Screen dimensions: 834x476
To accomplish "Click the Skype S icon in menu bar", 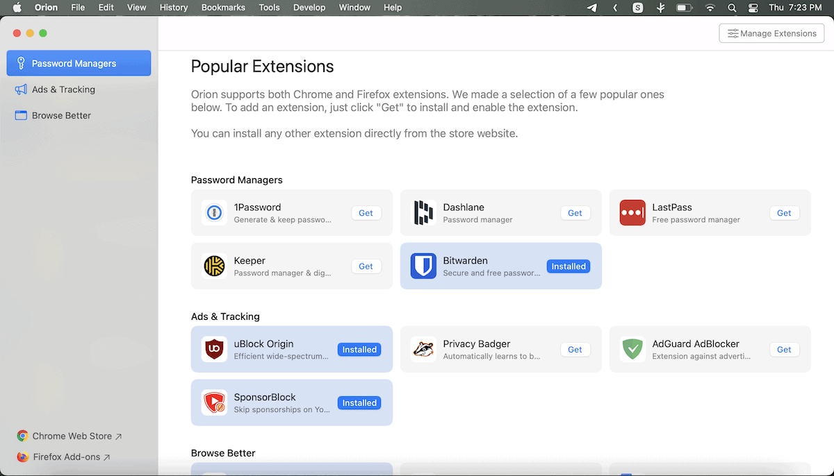I will 637,8.
